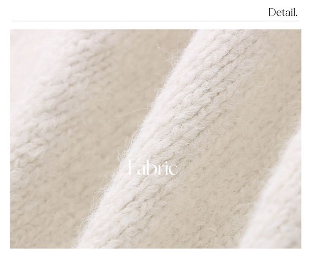The width and height of the screenshot is (311, 263).
Task: Click the "Detail." heading text
Action: (283, 12)
